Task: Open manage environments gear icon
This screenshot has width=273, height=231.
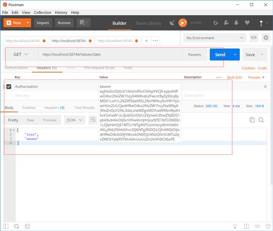Action: pos(266,37)
